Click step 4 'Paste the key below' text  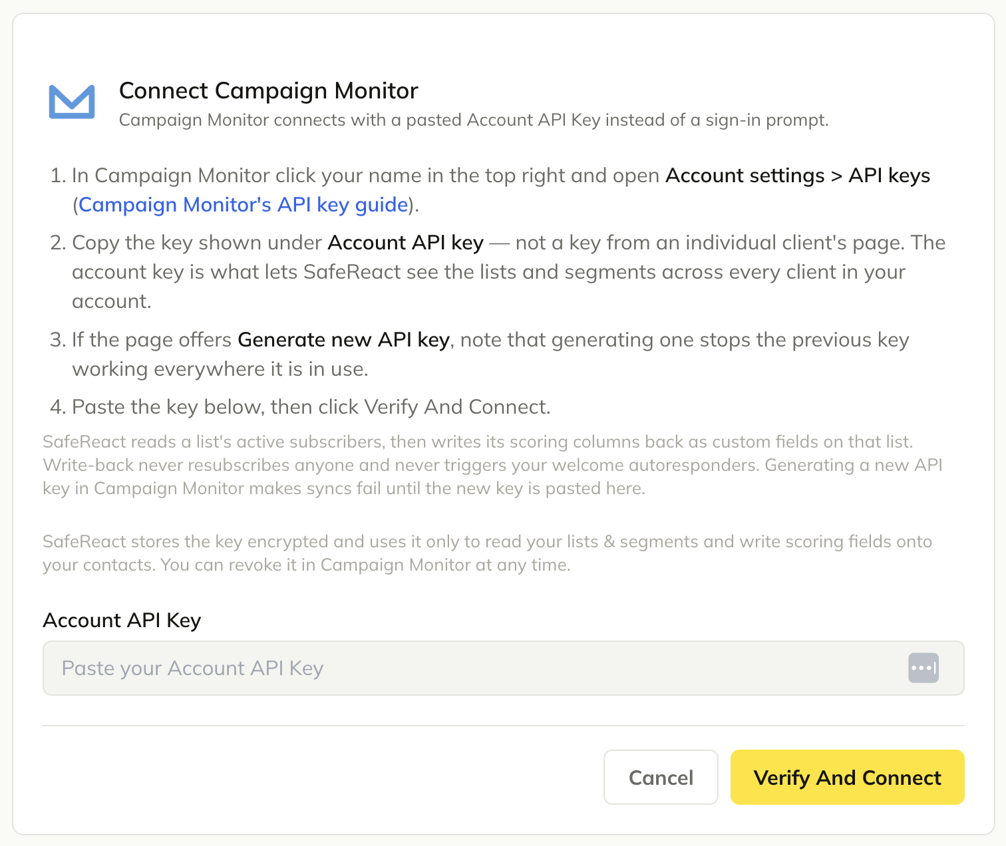pos(311,406)
